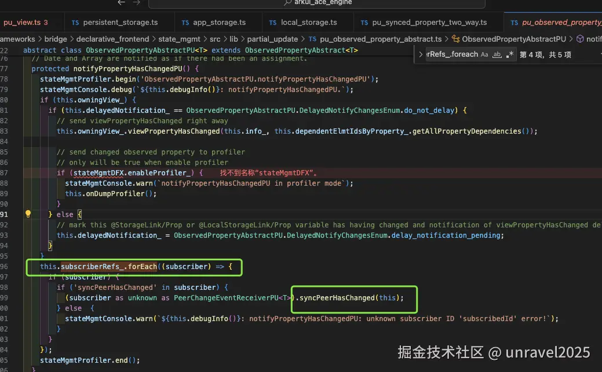Switch to the pu_view.ts tab

(25, 22)
